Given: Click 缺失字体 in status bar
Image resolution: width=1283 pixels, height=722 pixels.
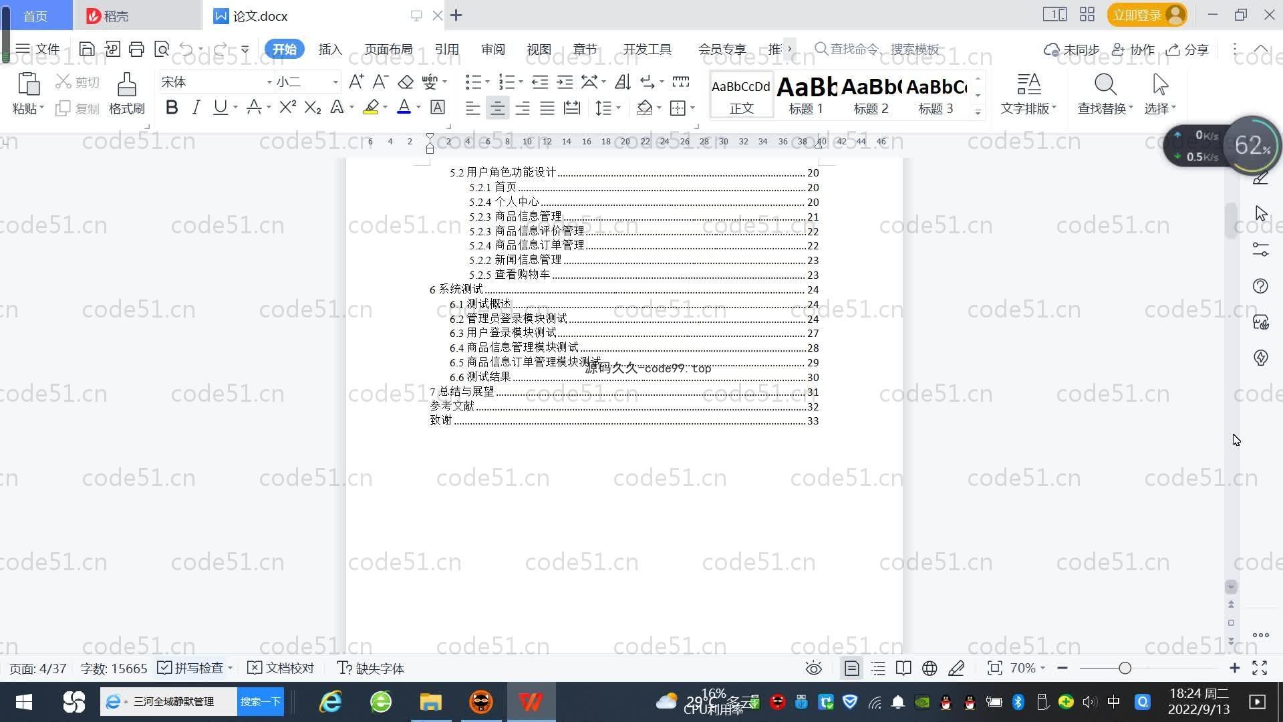Looking at the screenshot, I should pos(371,668).
